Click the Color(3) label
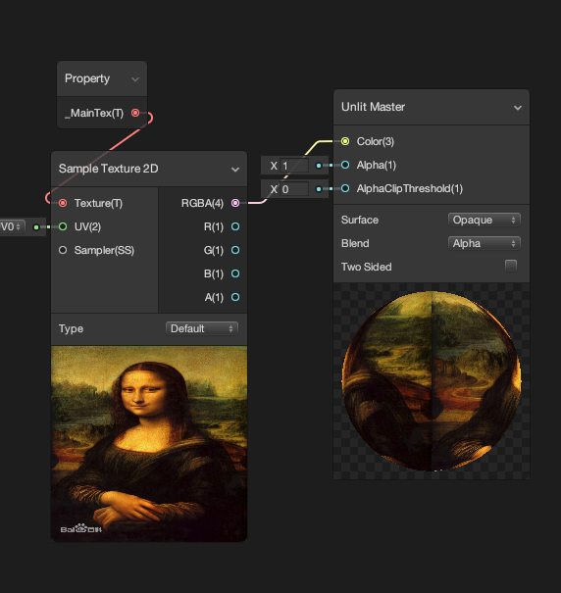The width and height of the screenshot is (561, 593). pyautogui.click(x=375, y=141)
